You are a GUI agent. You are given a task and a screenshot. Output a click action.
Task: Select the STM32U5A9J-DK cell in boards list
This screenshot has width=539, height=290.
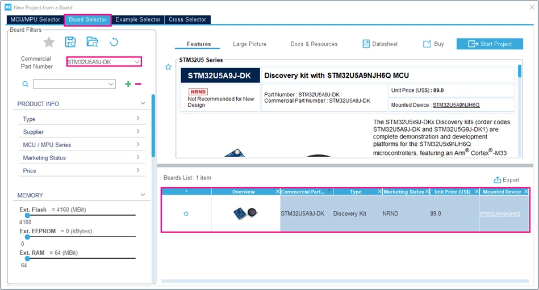[x=303, y=213]
